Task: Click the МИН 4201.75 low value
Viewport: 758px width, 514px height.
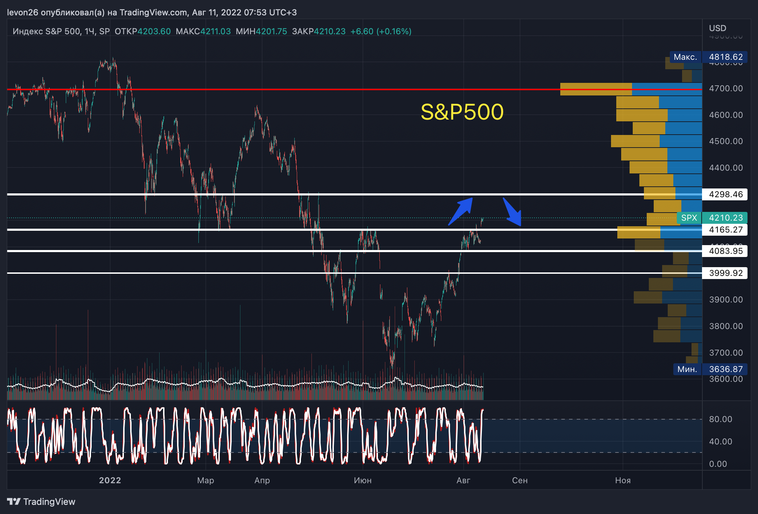Action: 261,31
